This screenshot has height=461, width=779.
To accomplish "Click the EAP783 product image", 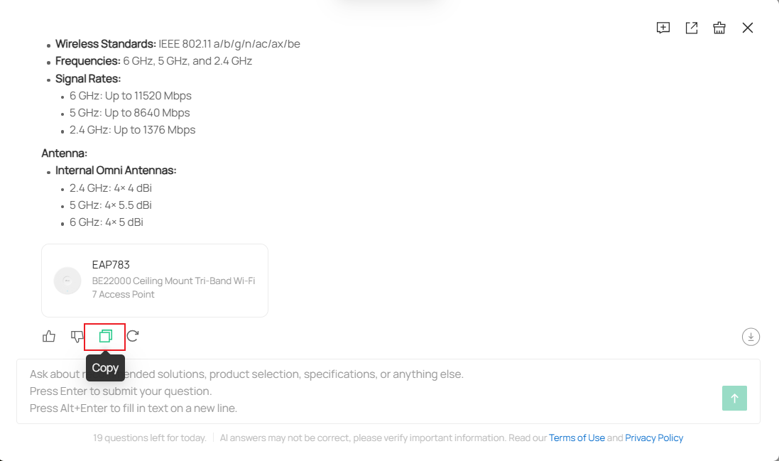I will [x=67, y=280].
